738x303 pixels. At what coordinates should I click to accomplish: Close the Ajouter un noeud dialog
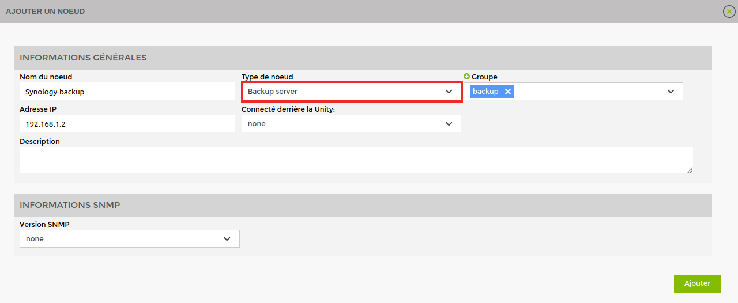pos(729,12)
